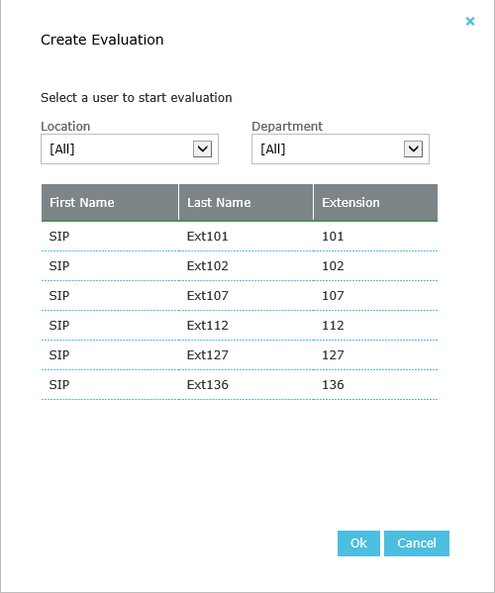Select the user row with extension 101
The image size is (495, 593).
[240, 237]
